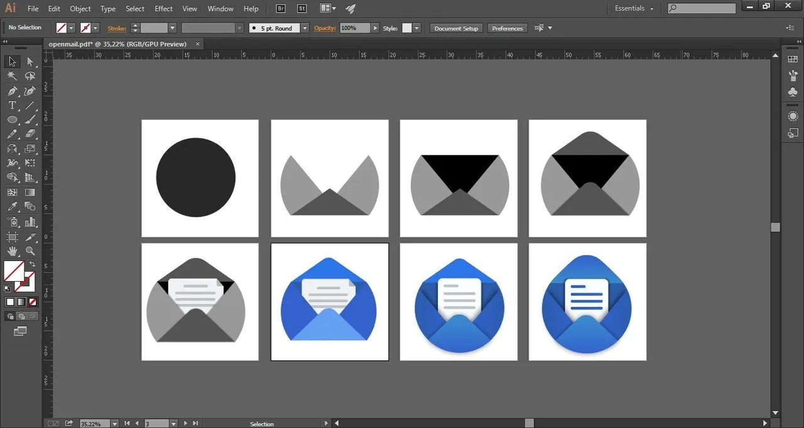Select the Ellipse tool

(x=12, y=120)
